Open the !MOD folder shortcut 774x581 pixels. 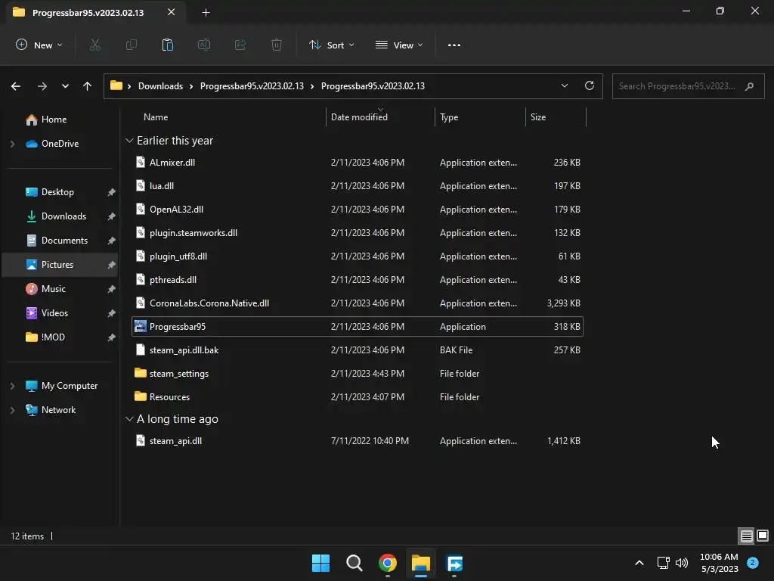53,337
